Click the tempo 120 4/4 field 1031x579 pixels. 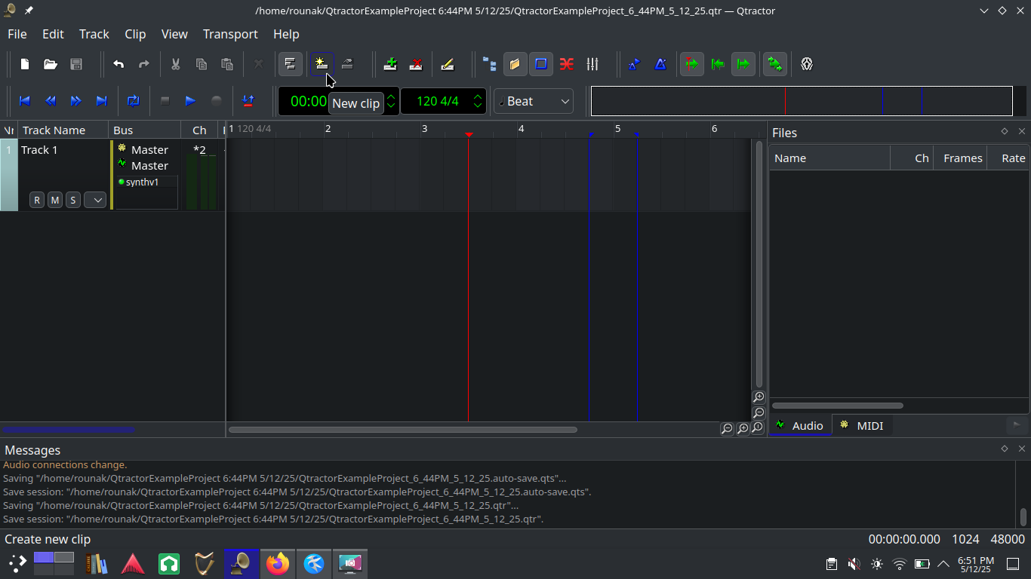pos(437,101)
